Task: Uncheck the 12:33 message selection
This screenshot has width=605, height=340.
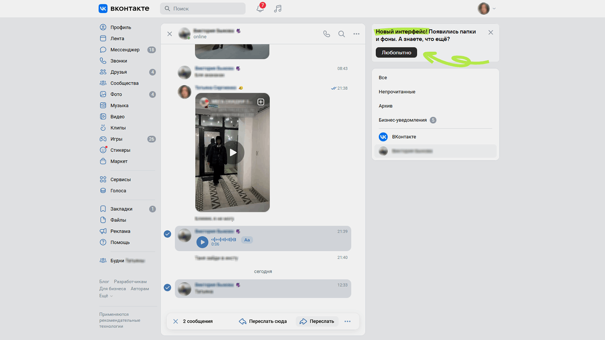Action: (x=167, y=288)
